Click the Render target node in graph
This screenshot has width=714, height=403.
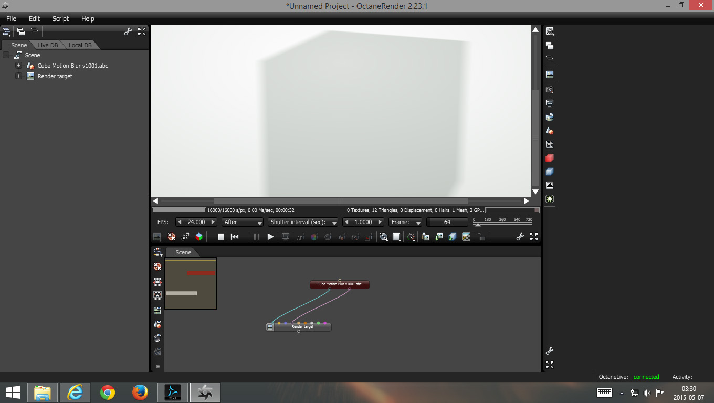299,327
